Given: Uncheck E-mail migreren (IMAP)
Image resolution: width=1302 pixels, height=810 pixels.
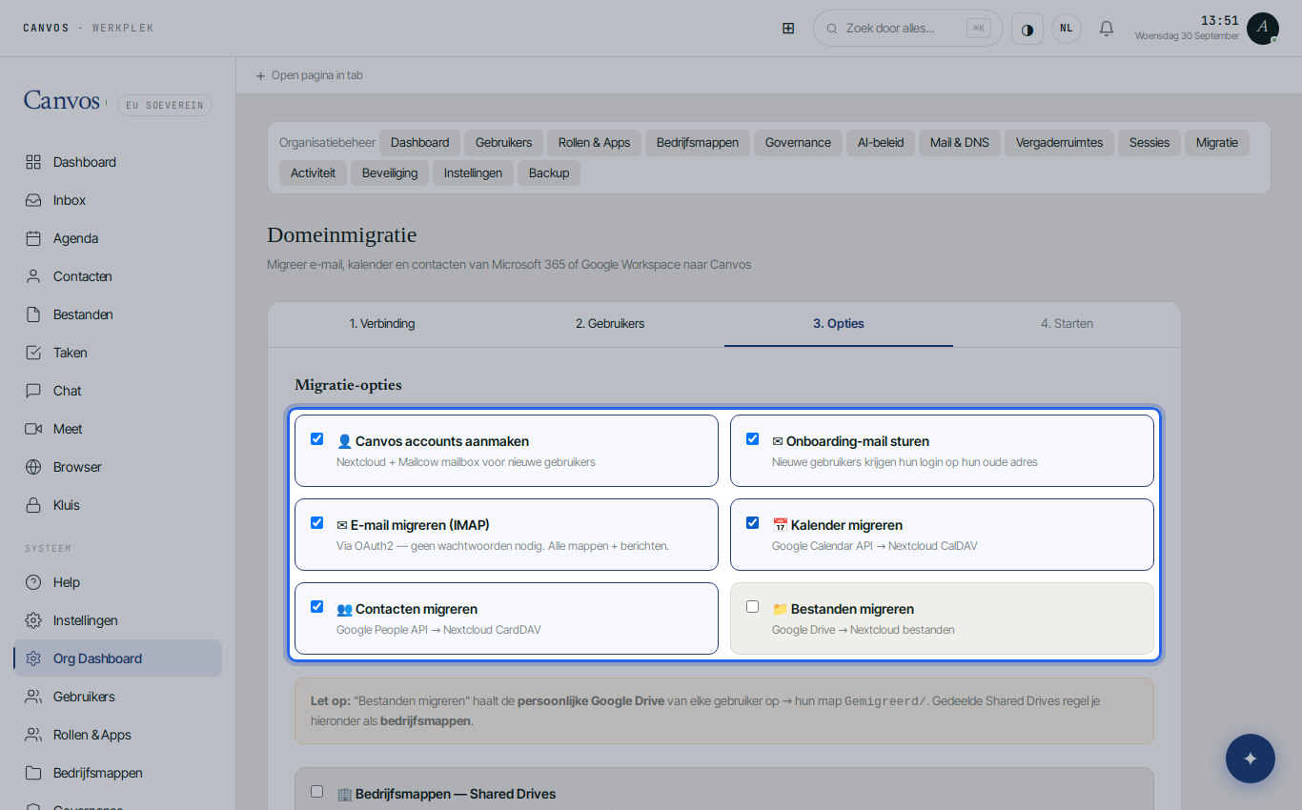Looking at the screenshot, I should 317,523.
